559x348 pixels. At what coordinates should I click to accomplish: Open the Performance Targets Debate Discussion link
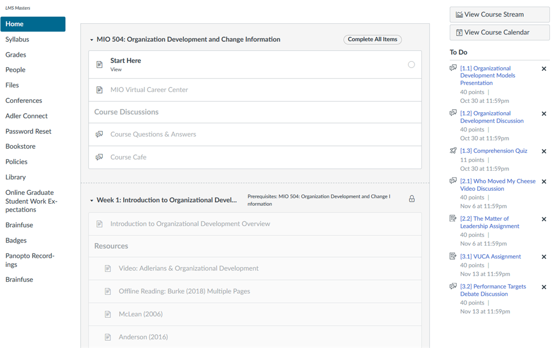point(493,290)
